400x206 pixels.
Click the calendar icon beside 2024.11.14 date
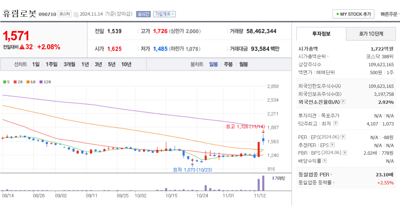pos(76,14)
